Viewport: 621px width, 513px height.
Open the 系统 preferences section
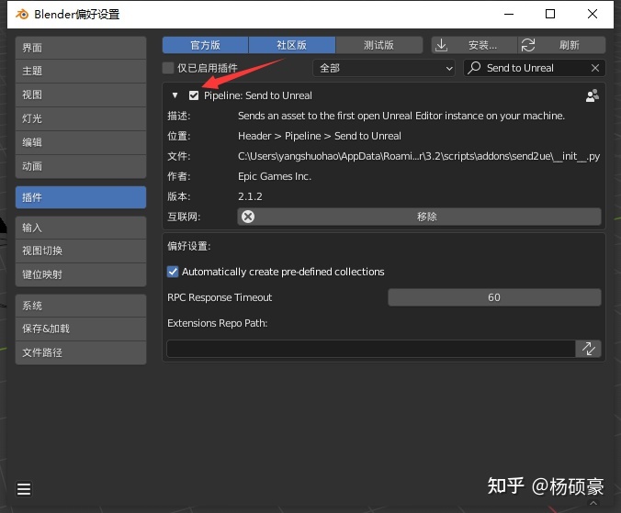pyautogui.click(x=81, y=306)
